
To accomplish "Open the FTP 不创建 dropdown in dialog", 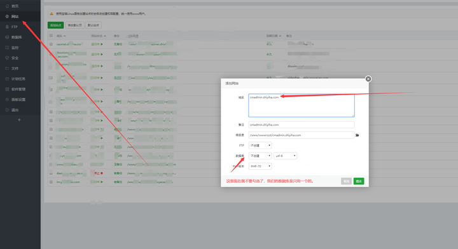I will click(x=260, y=145).
